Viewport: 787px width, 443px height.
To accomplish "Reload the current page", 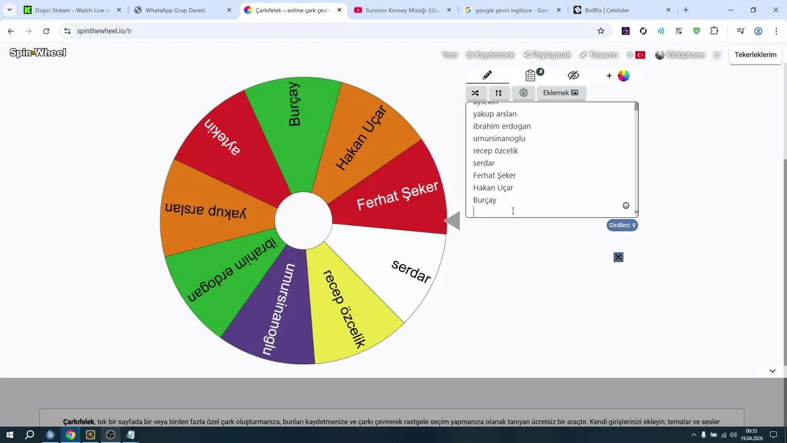I will 46,31.
